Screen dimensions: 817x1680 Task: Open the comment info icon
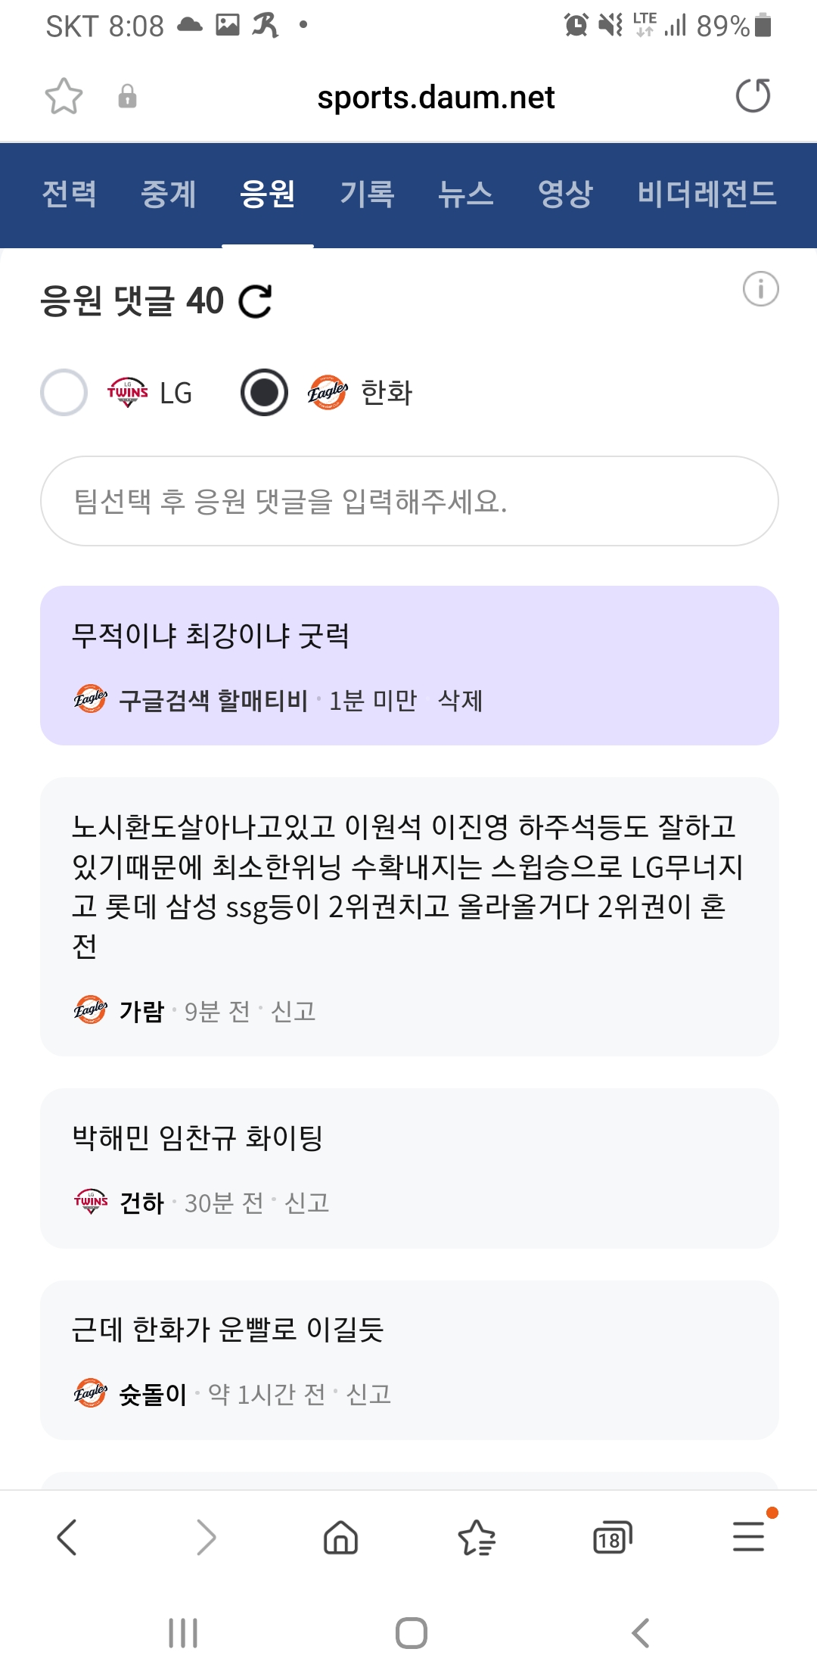click(760, 289)
